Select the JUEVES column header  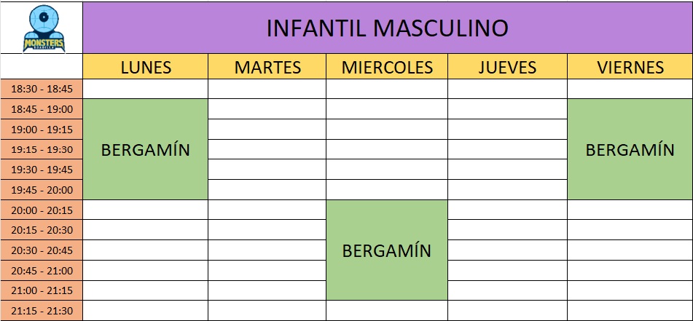coord(507,68)
